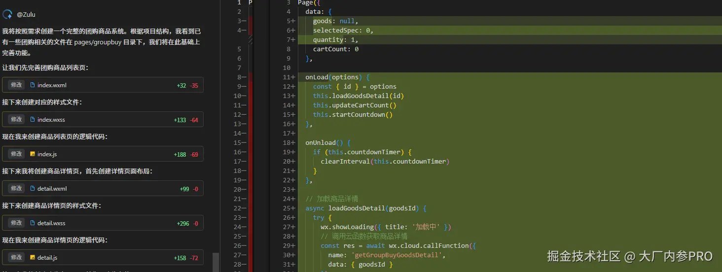Click the +188 added count for index.js
Viewport: 722px width, 272px height.
(180, 155)
